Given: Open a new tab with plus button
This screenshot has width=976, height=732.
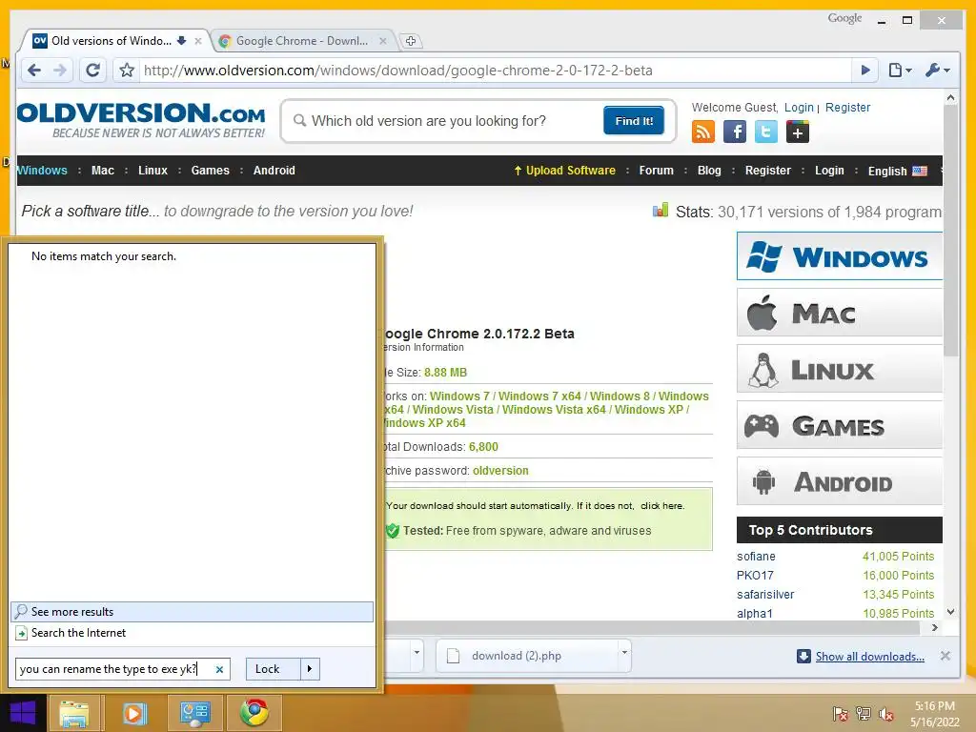Looking at the screenshot, I should 411,41.
